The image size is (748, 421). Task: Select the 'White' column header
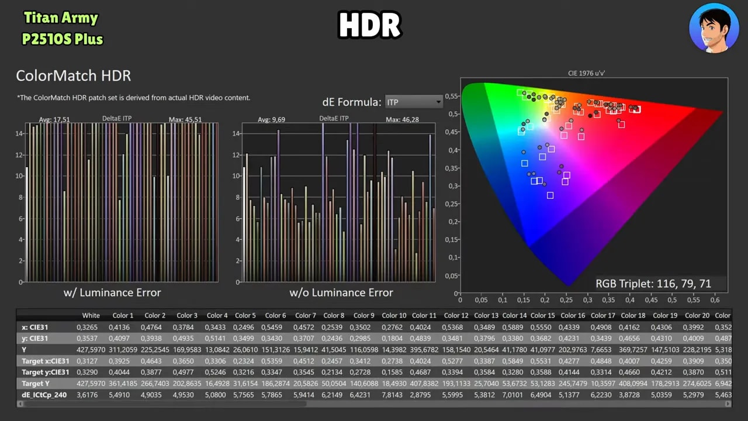91,316
